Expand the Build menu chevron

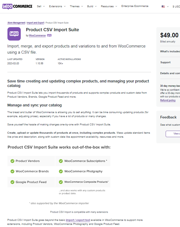(96, 6)
